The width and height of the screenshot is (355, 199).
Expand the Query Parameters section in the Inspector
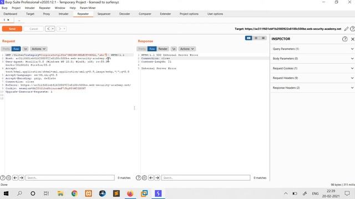click(x=312, y=49)
